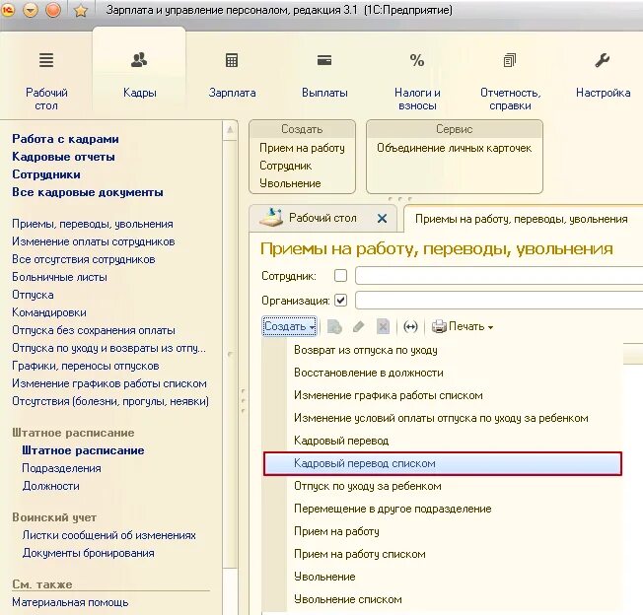
Task: Open the Рабочий стол section icon
Action: 46,60
